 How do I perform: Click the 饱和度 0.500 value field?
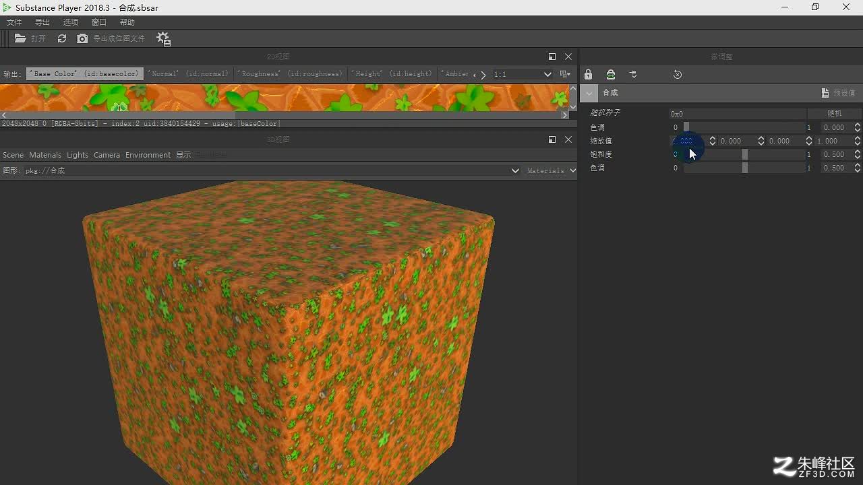pyautogui.click(x=837, y=154)
